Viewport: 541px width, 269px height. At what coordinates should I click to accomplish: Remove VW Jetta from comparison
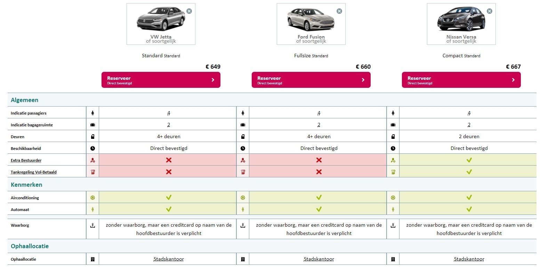[189, 11]
